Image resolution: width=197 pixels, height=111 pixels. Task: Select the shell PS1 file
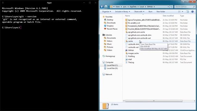click(129, 59)
